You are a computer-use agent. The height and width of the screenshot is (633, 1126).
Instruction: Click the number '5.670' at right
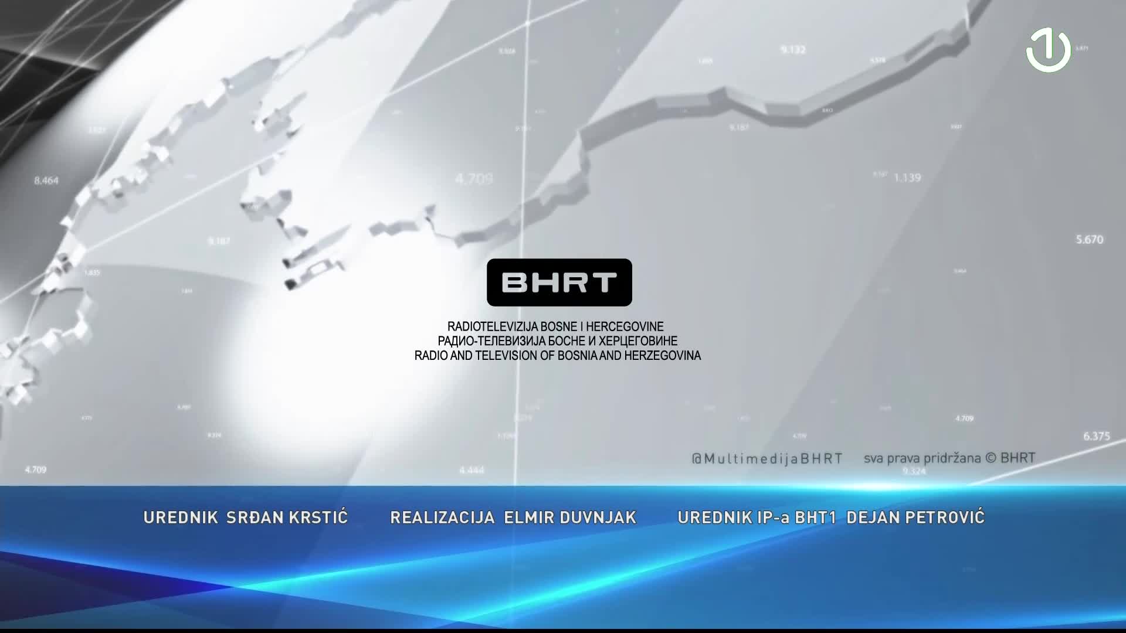(1090, 240)
